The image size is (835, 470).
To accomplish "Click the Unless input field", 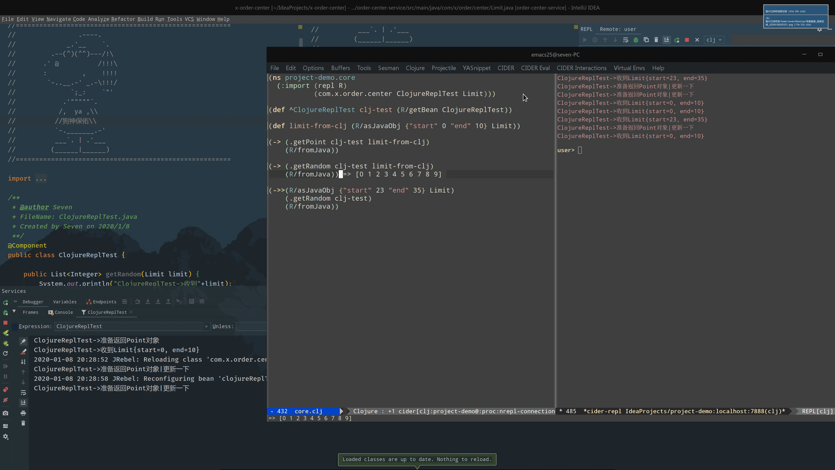I will [251, 326].
